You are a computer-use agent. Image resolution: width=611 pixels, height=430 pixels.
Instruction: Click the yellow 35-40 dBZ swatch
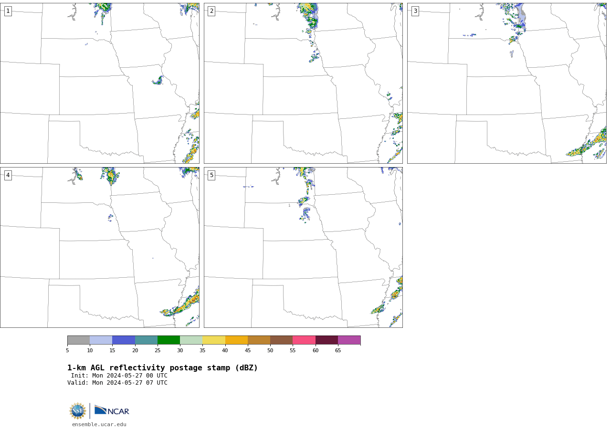pyautogui.click(x=214, y=340)
